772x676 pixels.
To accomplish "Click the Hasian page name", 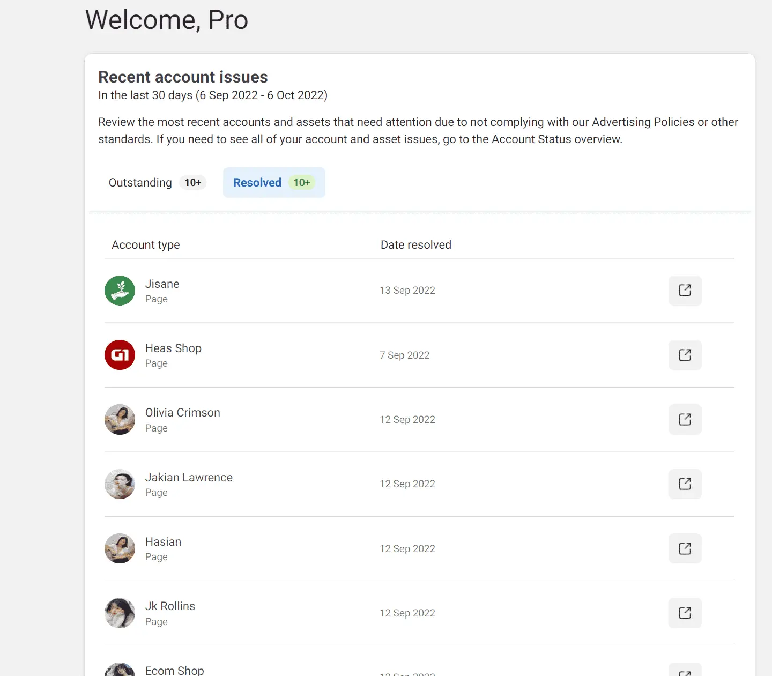I will coord(163,542).
